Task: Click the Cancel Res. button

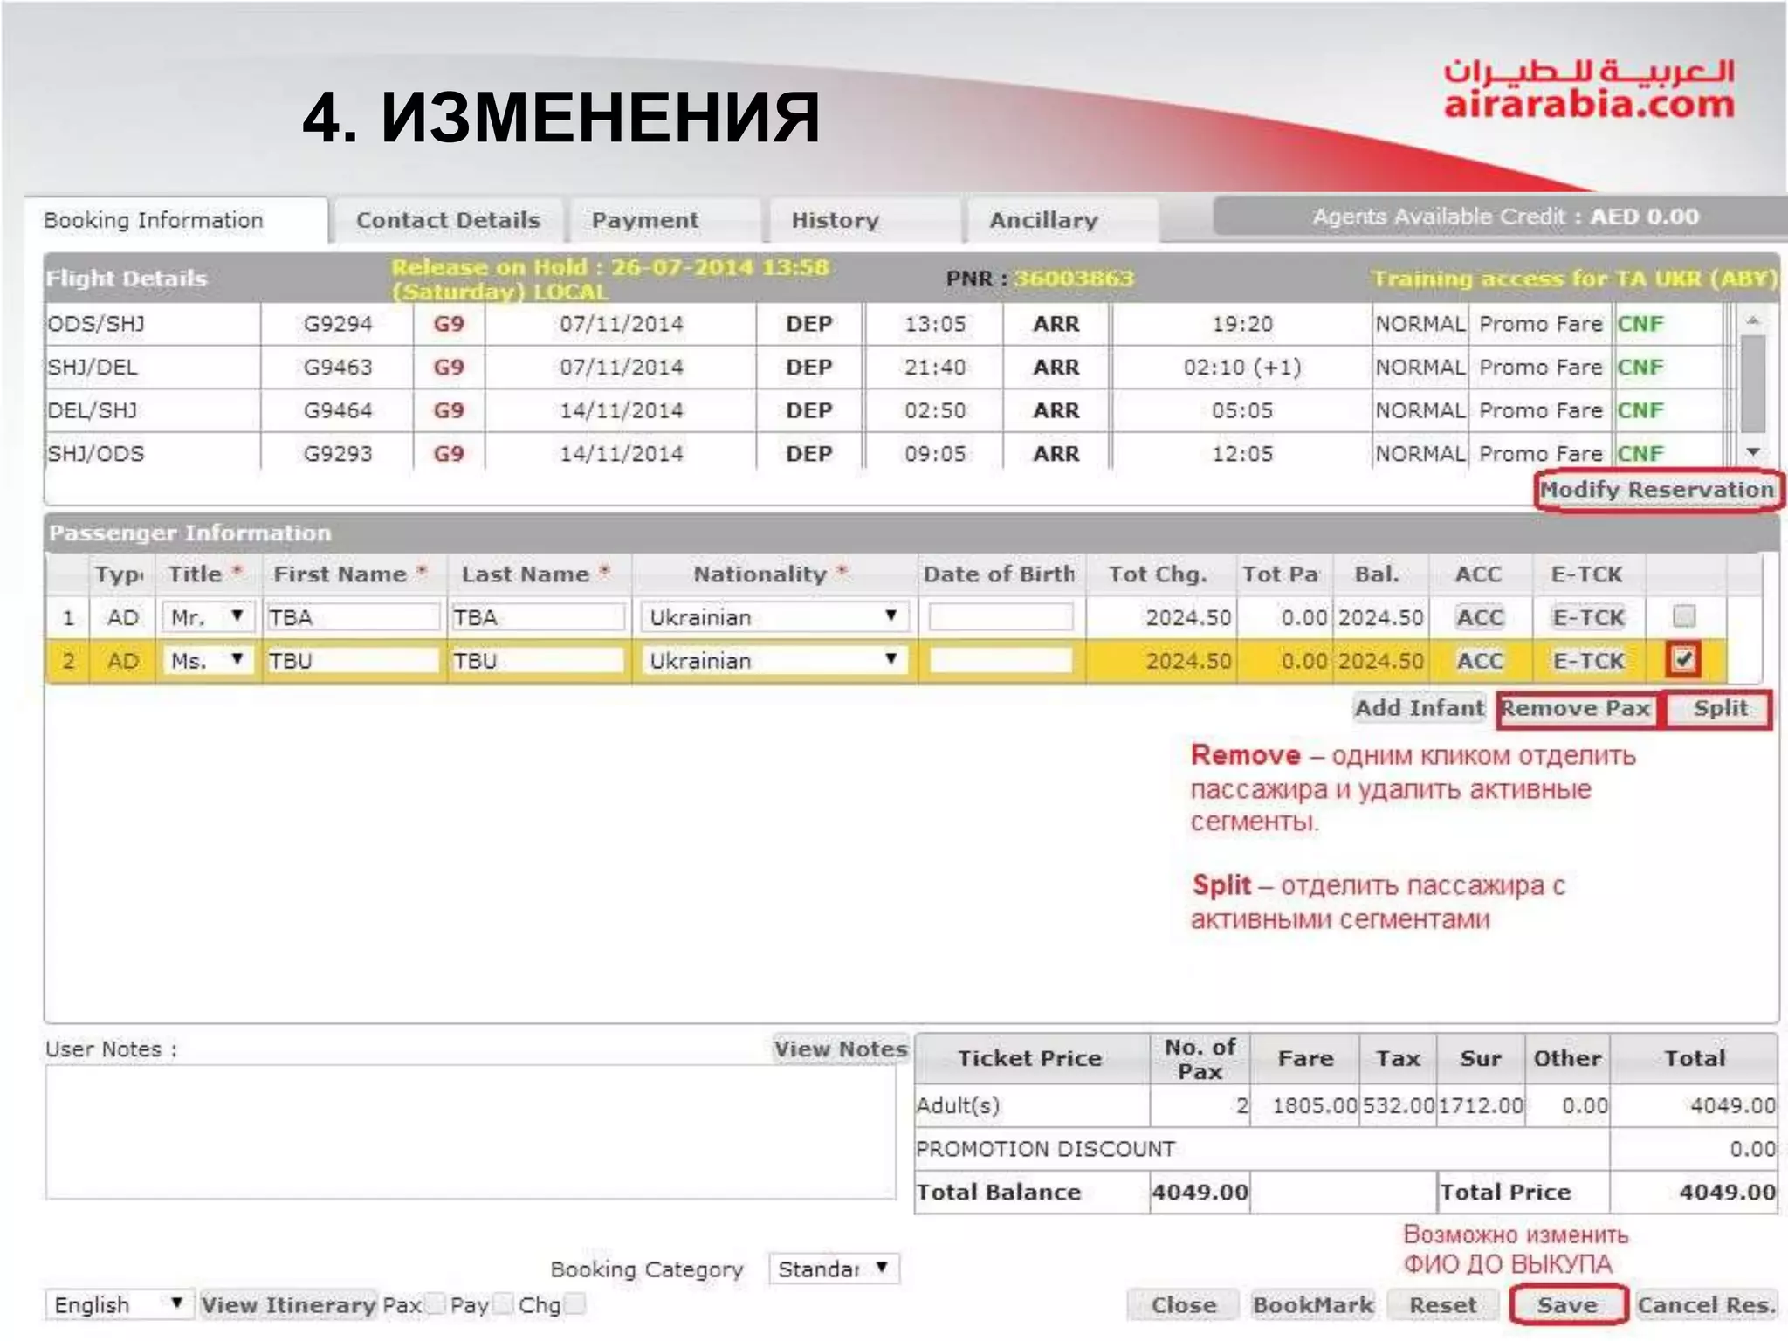Action: pyautogui.click(x=1706, y=1304)
